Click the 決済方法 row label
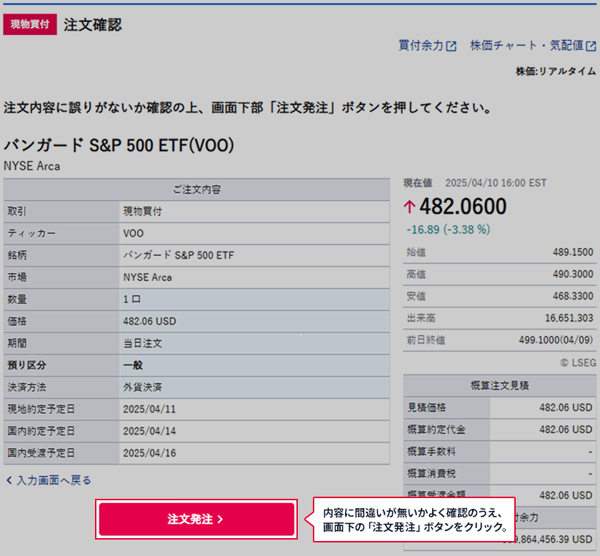This screenshot has width=600, height=556. pyautogui.click(x=27, y=387)
